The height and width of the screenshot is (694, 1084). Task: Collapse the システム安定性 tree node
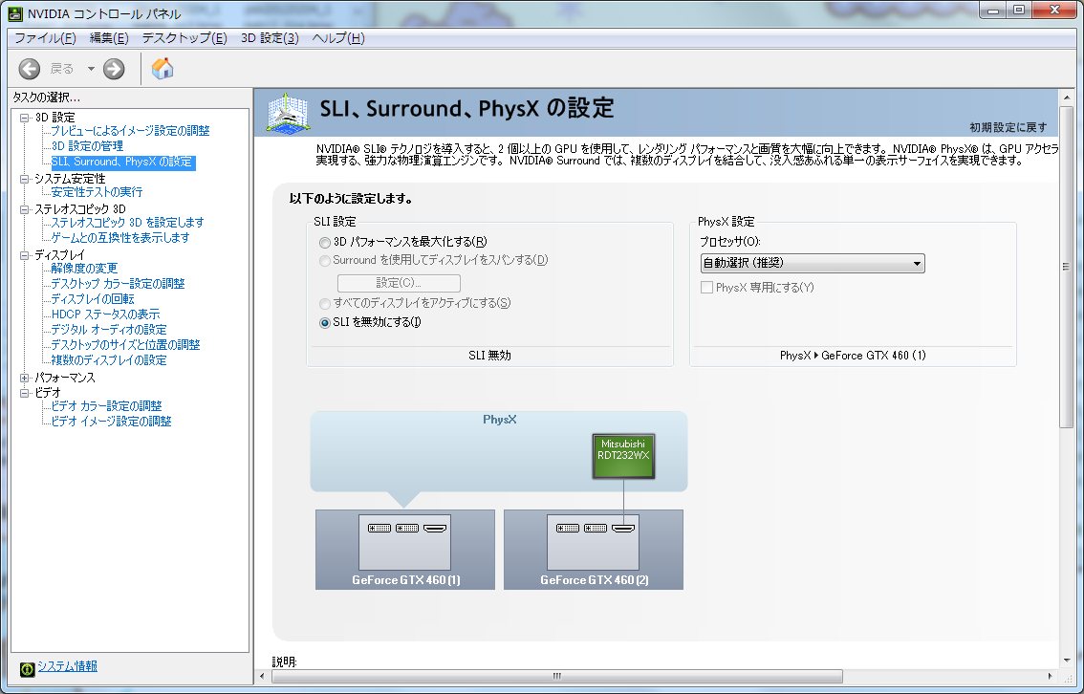click(25, 179)
